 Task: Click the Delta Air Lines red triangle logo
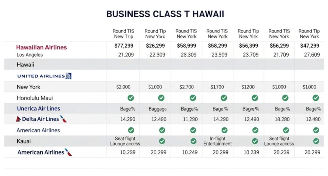pos(19,119)
